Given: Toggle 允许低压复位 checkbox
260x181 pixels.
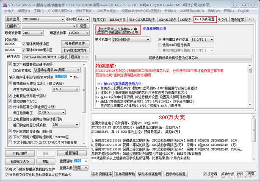Looking at the screenshot, I should 10,106.
